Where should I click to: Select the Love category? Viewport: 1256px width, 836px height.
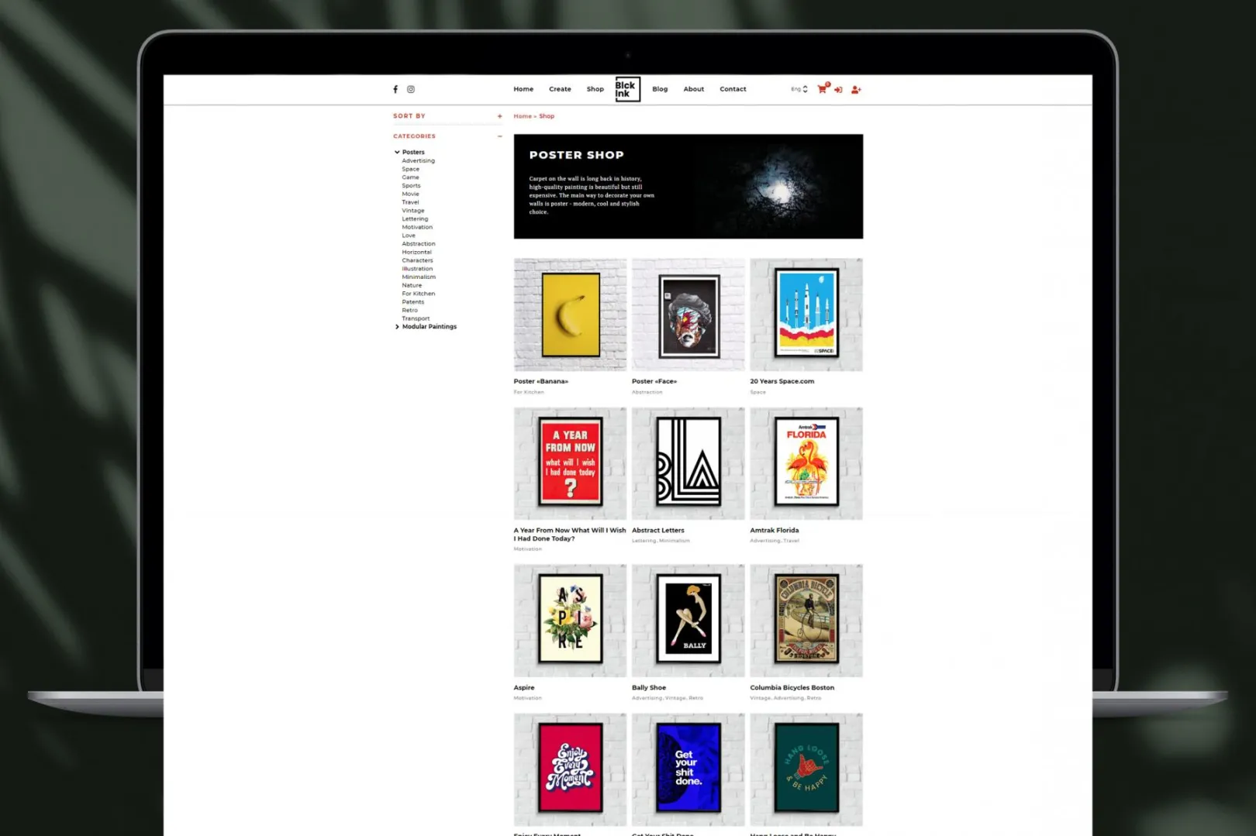tap(409, 236)
